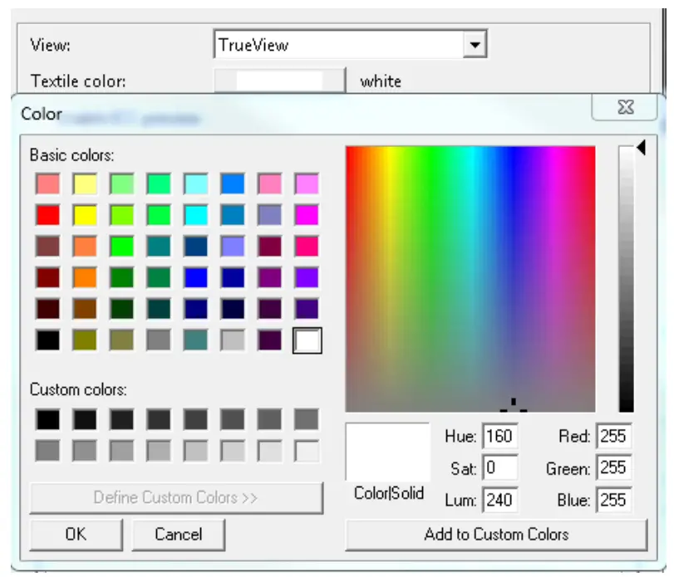This screenshot has height=577, width=674.
Task: Click Define Custom Colors button
Action: click(x=176, y=498)
